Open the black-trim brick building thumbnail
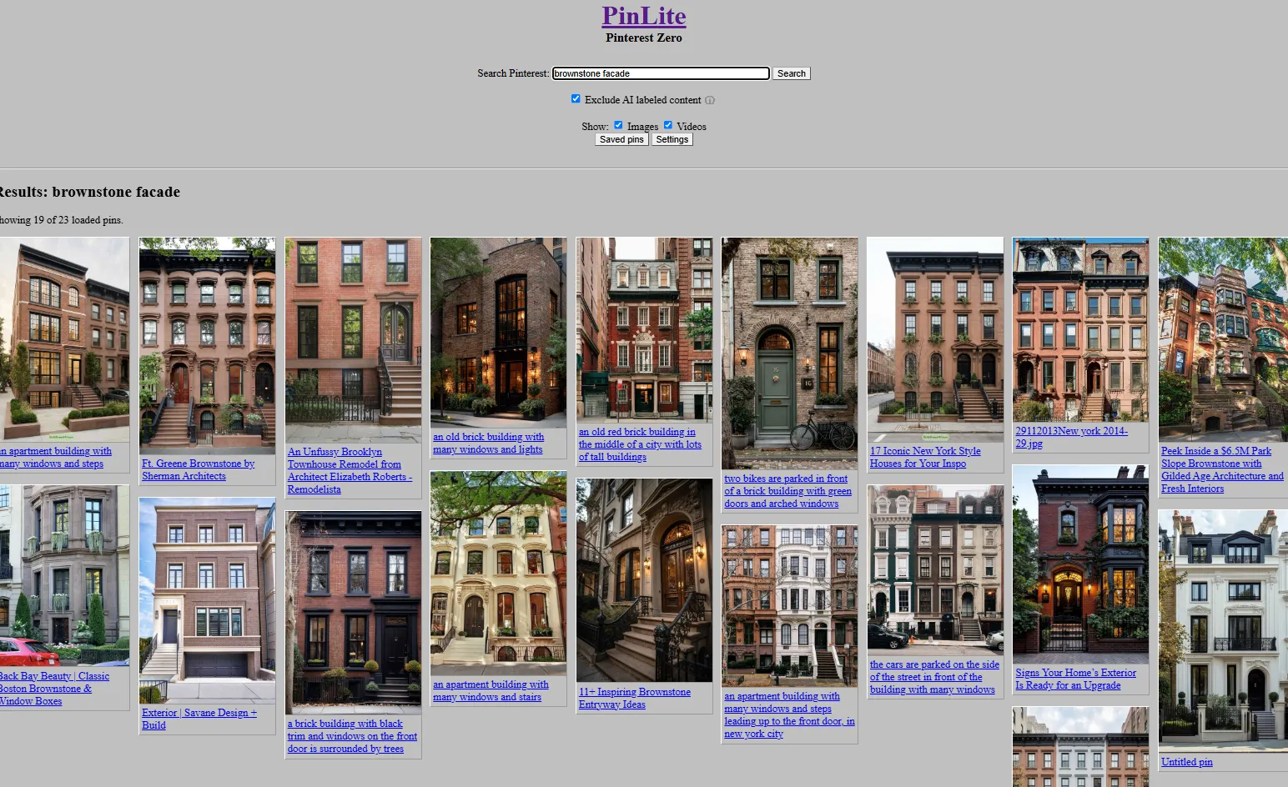This screenshot has height=787, width=1288. click(353, 613)
